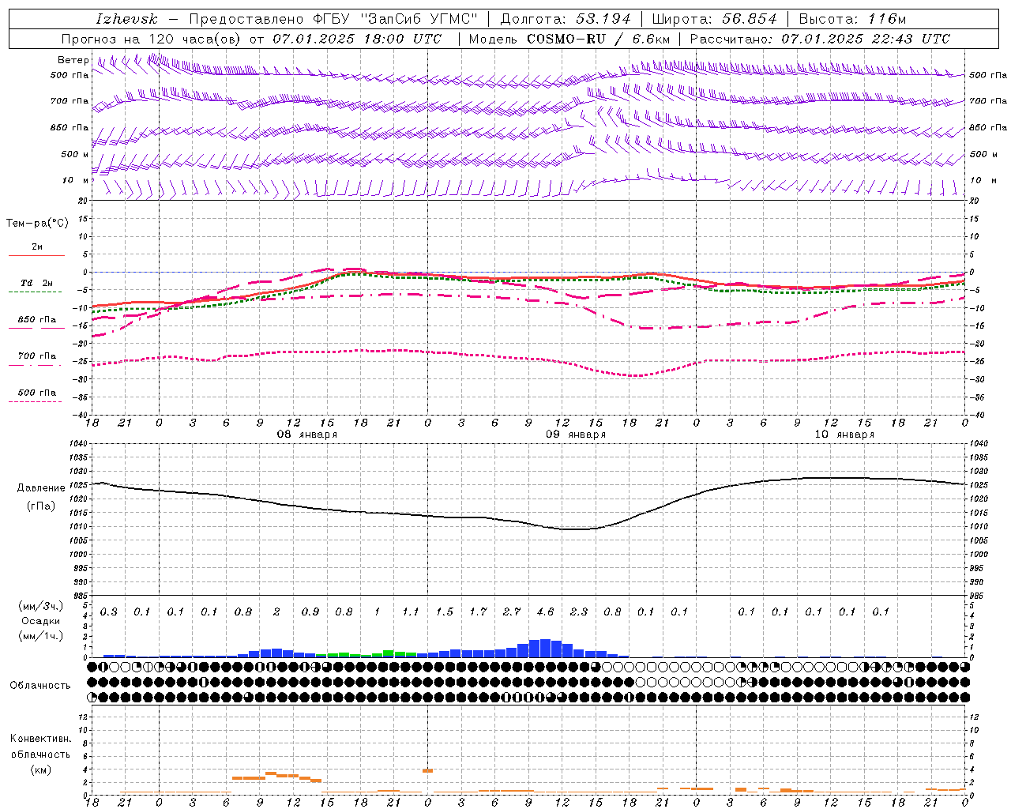Click the 1.5 precipitation amount value

[445, 611]
